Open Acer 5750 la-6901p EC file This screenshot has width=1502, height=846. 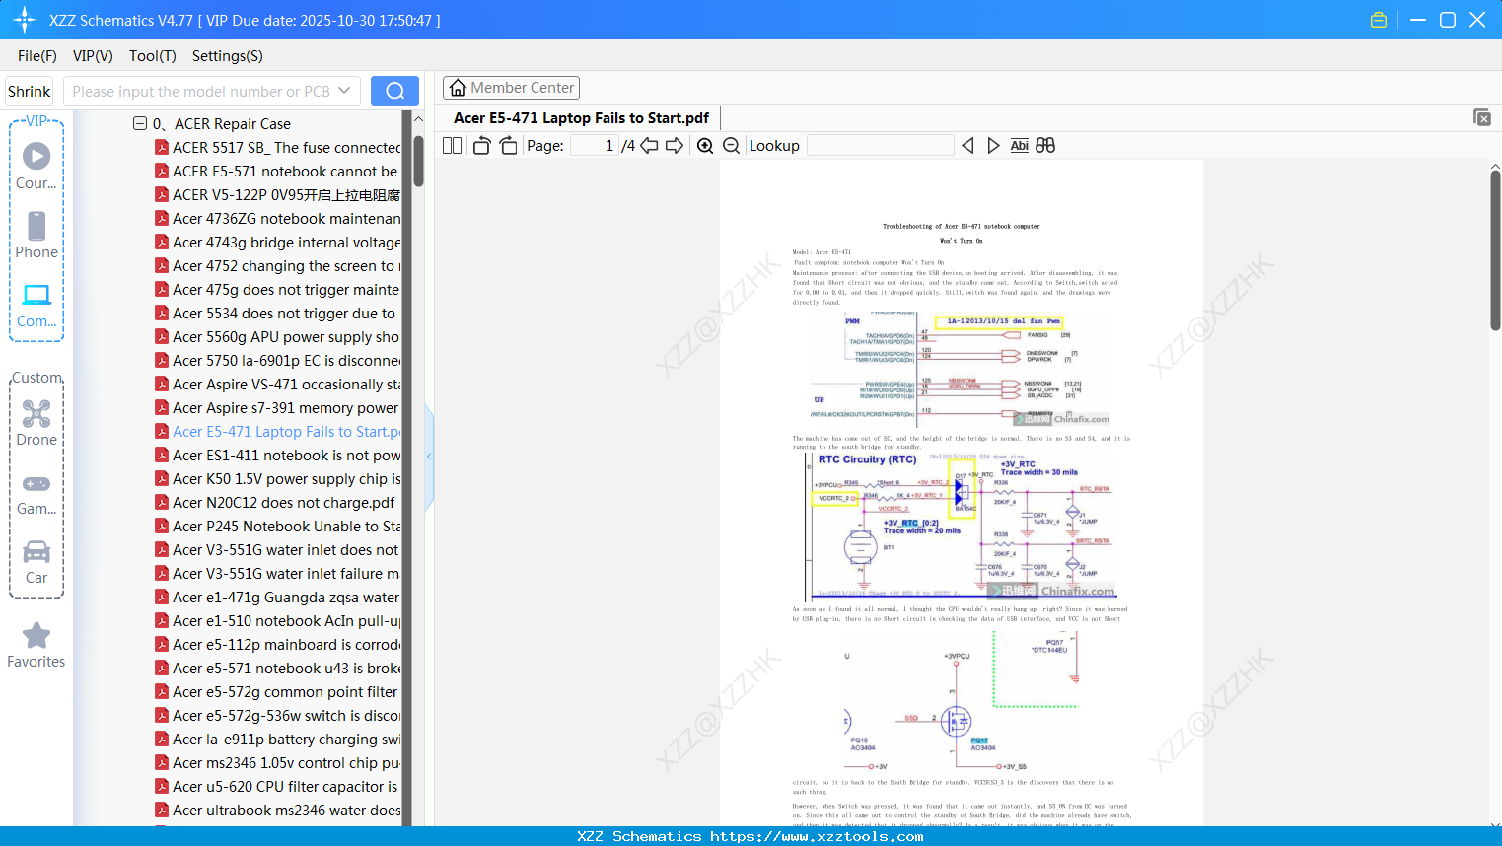pyautogui.click(x=286, y=361)
